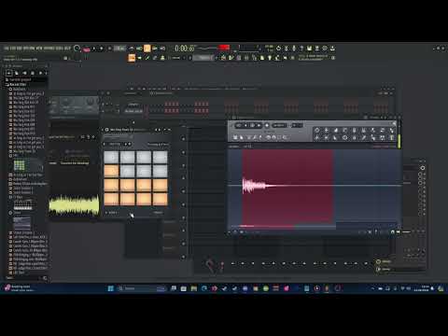Open the FILE menu
Viewport: 448px width, 336px height.
coord(7,49)
